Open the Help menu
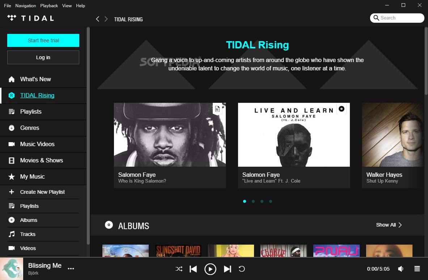Image resolution: width=428 pixels, height=280 pixels. [81, 5]
